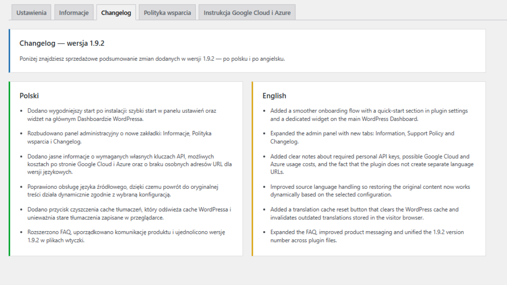Click the Polish bullet 'Rozbudowano panel administracyjny'
Viewport: 507px width, 285px height.
click(x=119, y=137)
